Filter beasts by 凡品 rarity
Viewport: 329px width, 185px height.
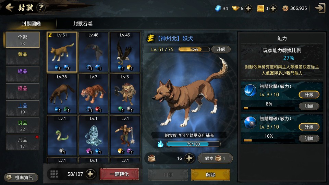coord(23,143)
